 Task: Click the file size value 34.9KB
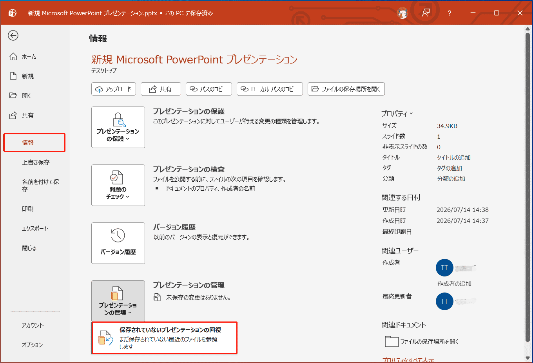tap(447, 126)
